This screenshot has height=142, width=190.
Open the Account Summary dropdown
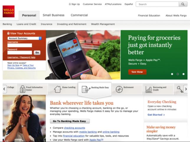click(24, 38)
